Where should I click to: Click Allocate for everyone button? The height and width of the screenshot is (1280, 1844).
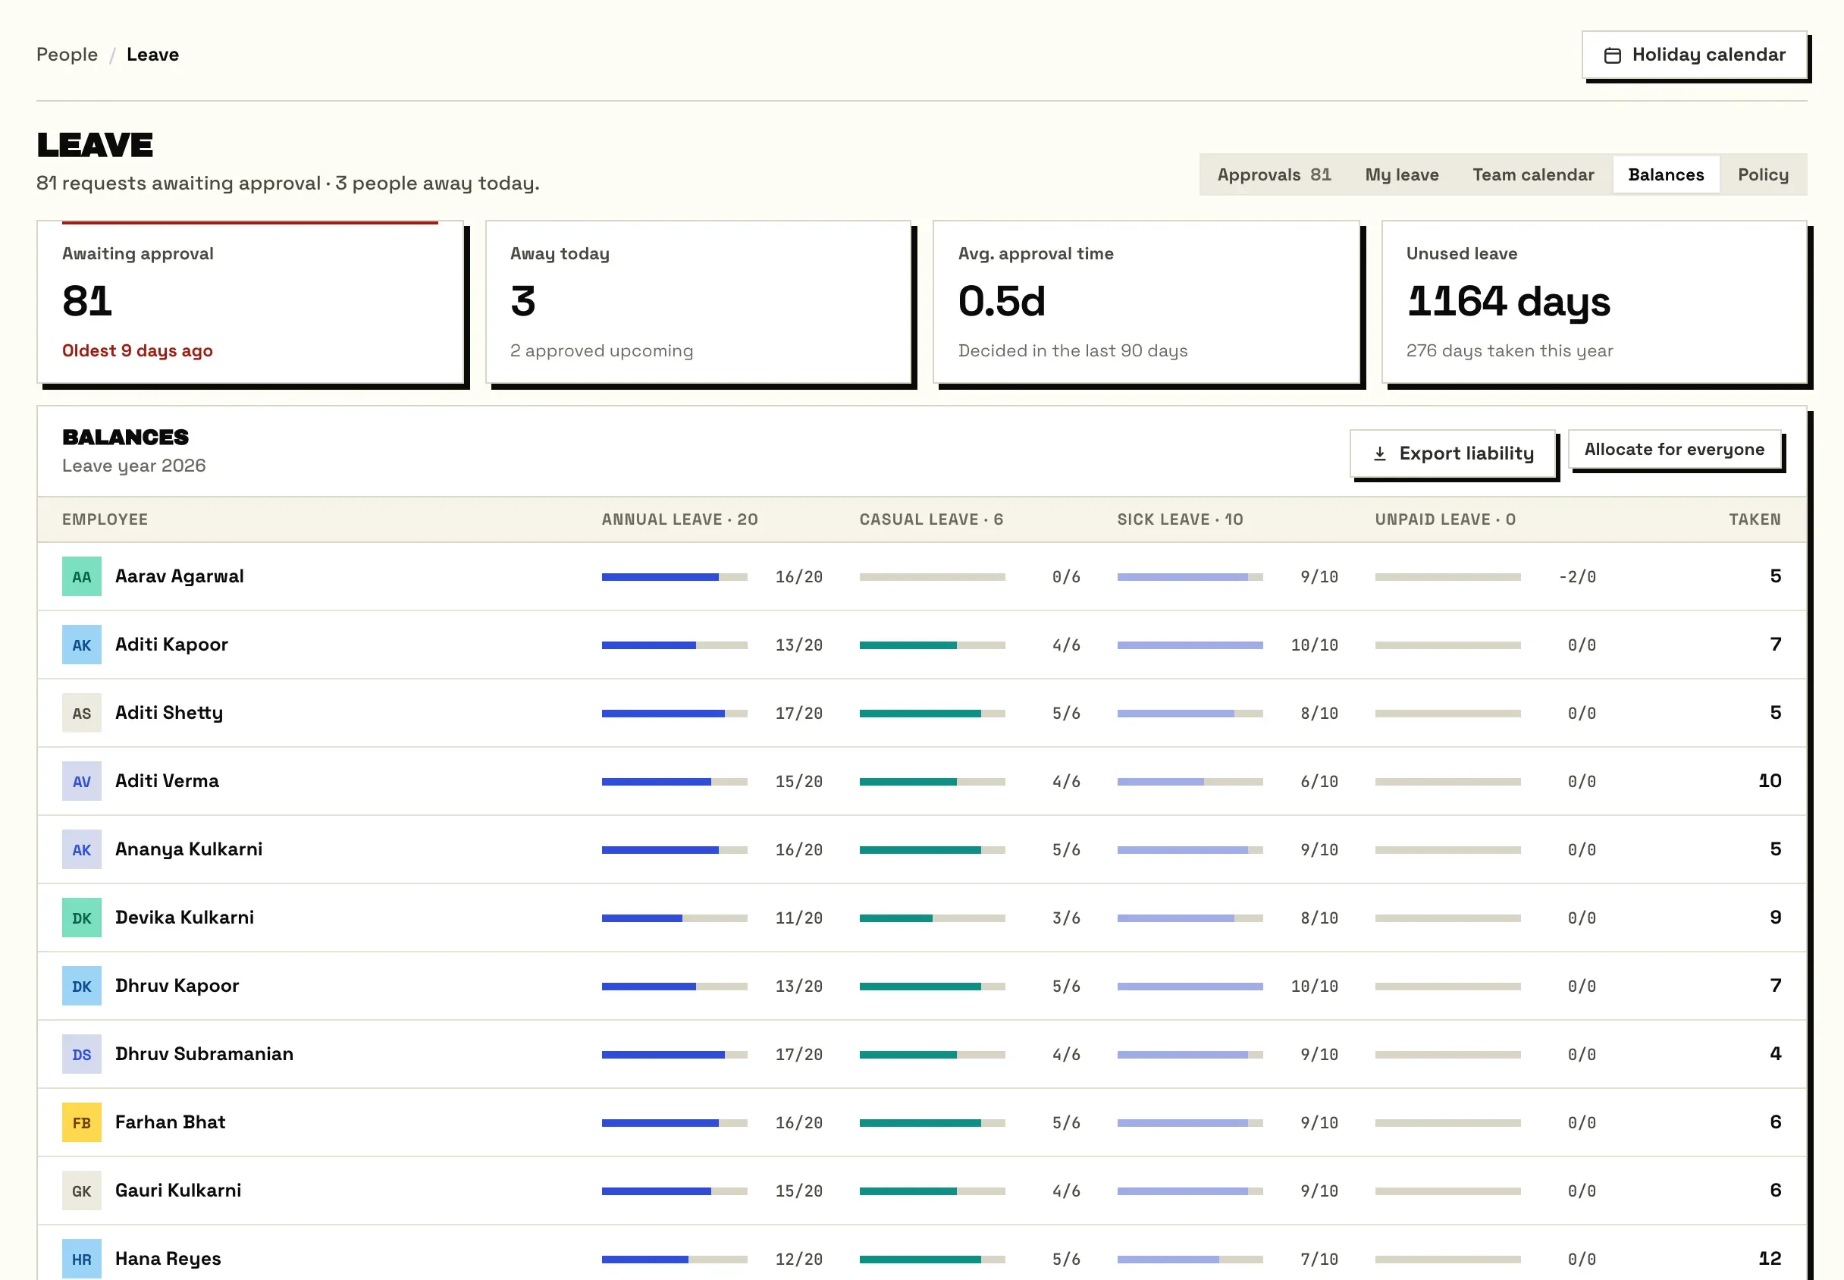(1674, 449)
